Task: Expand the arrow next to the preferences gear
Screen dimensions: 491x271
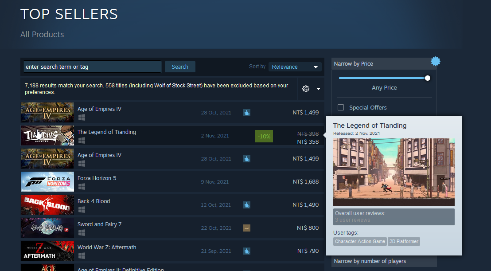Action: pyautogui.click(x=318, y=89)
